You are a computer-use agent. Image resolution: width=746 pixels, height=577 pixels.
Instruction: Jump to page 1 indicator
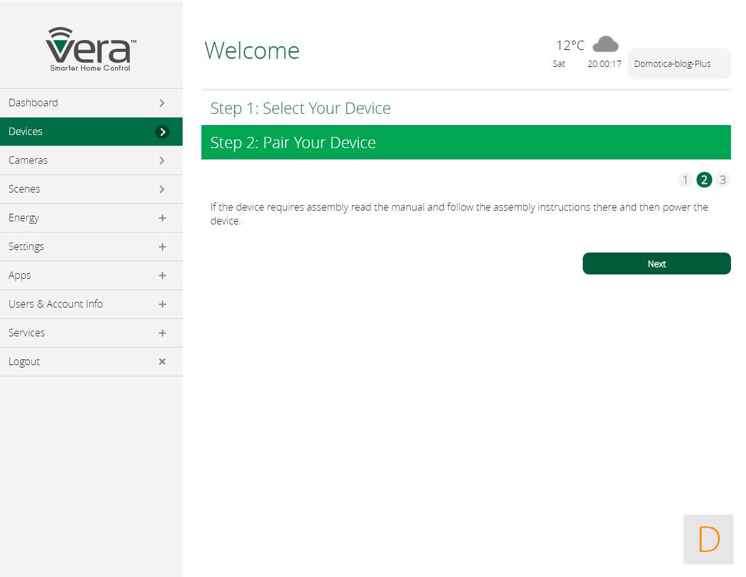click(x=685, y=180)
